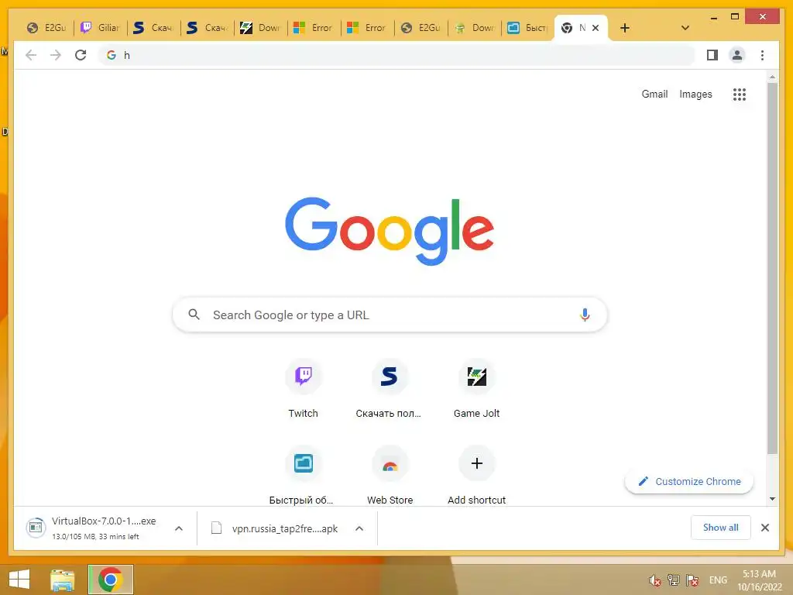Screen dimensions: 793x595
Task: Open Action Center flag icon
Action: [x=692, y=580]
